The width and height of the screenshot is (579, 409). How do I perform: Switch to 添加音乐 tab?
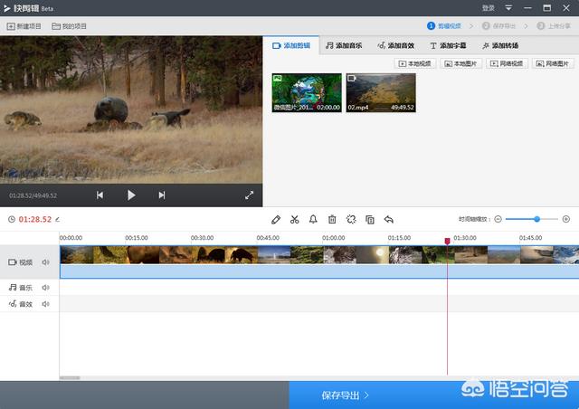[x=344, y=45]
